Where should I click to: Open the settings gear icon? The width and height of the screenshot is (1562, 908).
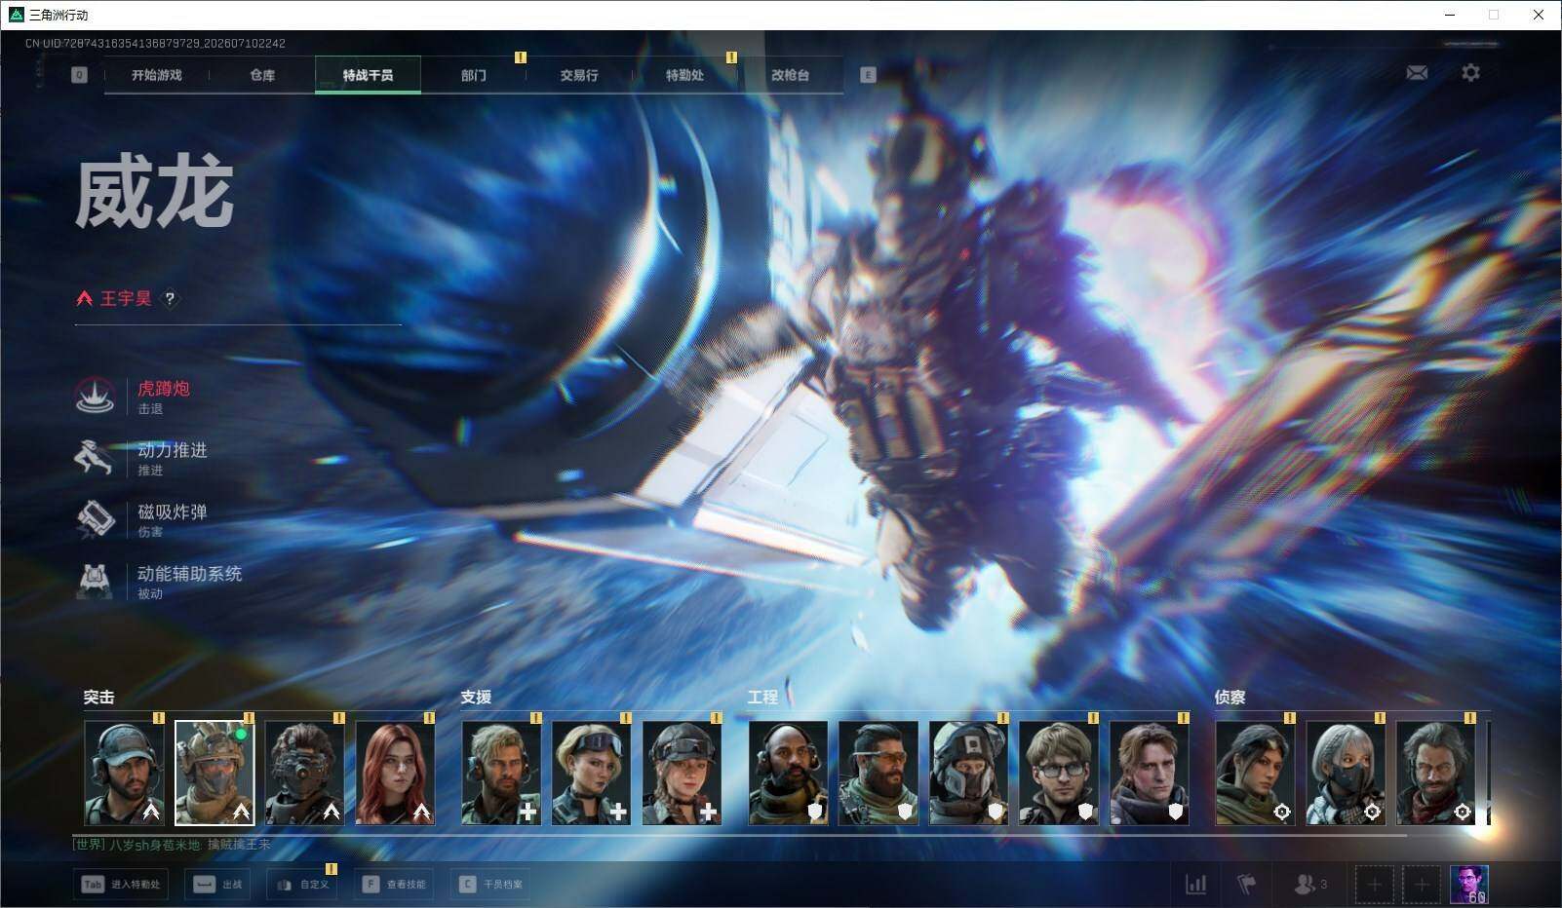coord(1470,73)
